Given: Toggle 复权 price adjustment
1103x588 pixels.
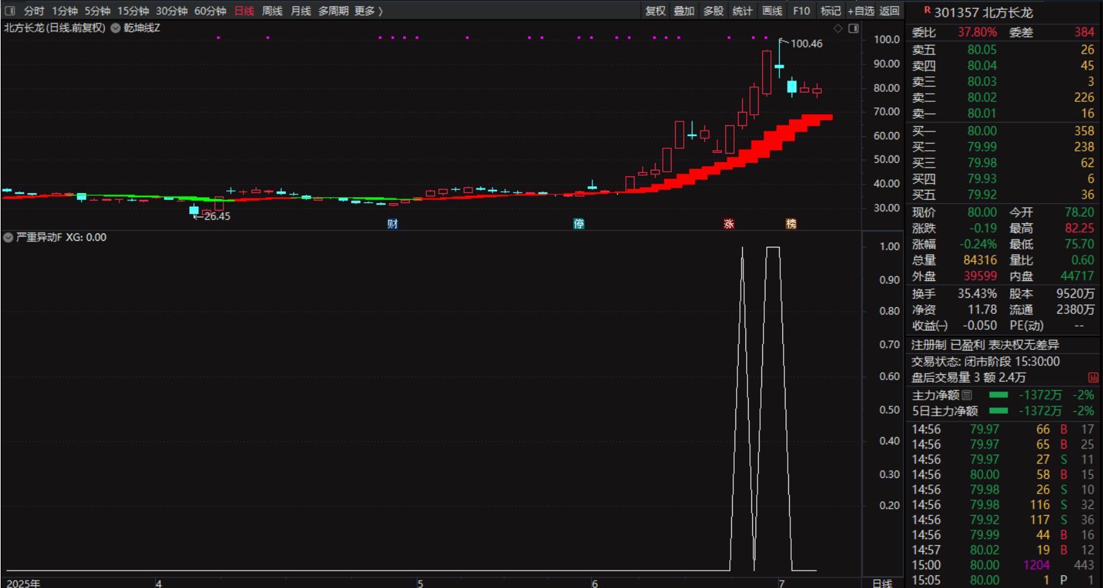Looking at the screenshot, I should tap(655, 11).
